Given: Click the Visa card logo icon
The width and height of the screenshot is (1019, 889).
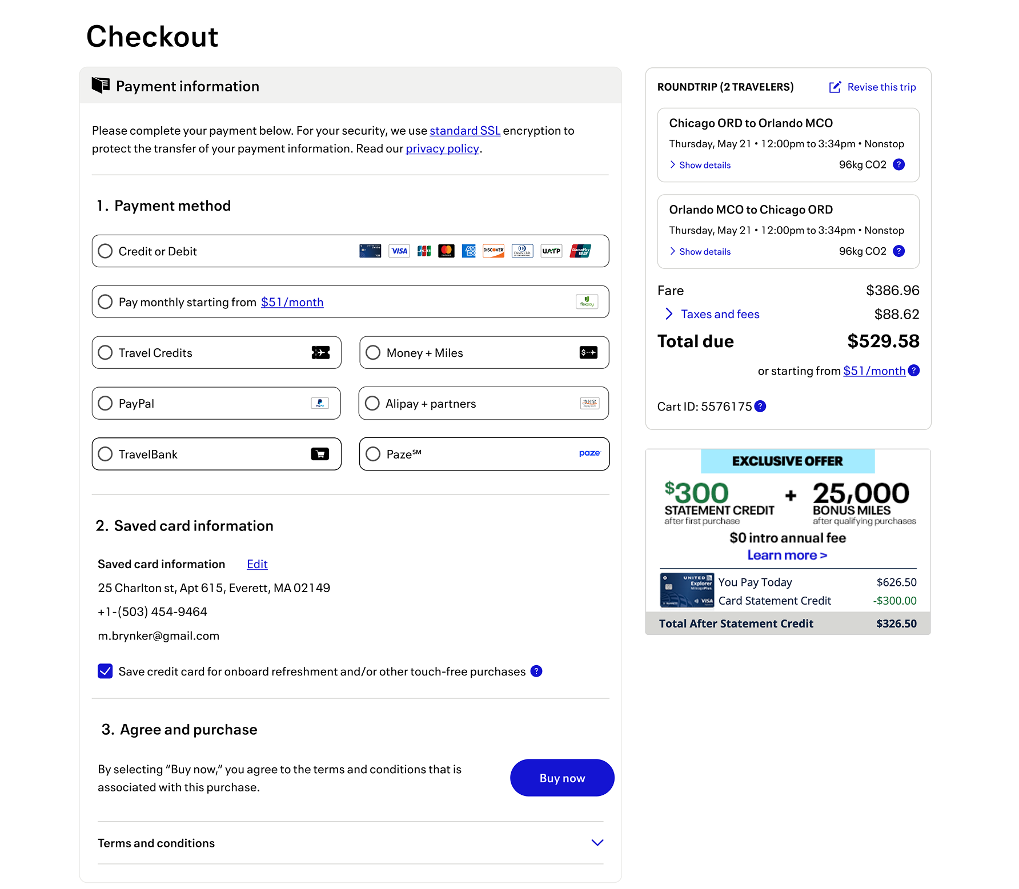Looking at the screenshot, I should pos(399,251).
